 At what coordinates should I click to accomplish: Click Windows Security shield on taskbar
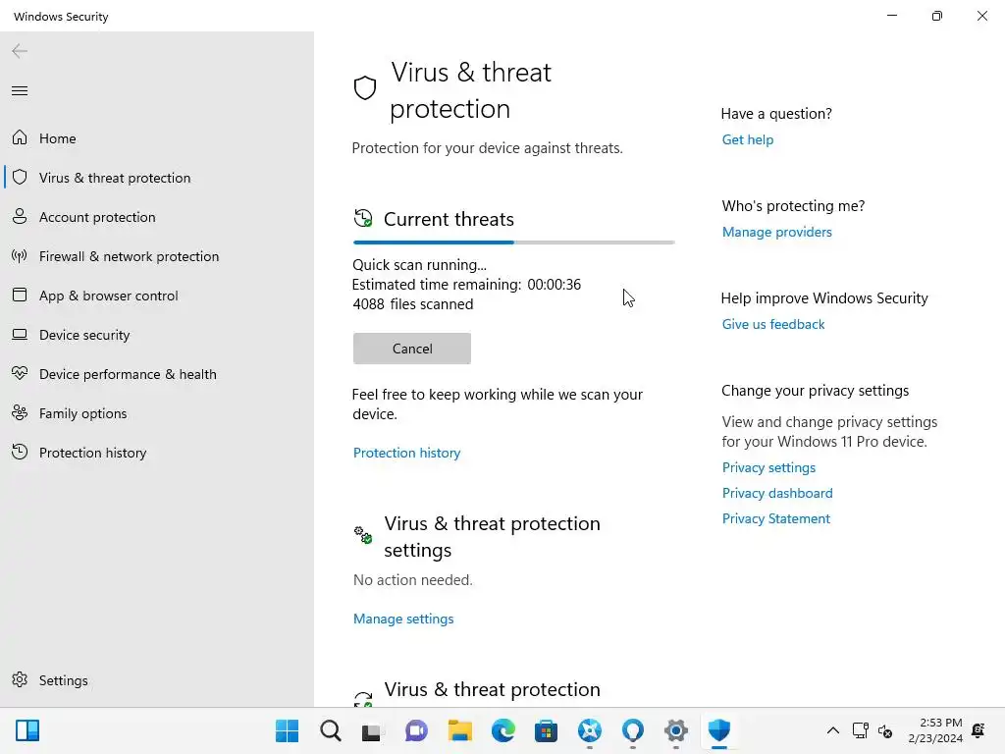point(719,730)
